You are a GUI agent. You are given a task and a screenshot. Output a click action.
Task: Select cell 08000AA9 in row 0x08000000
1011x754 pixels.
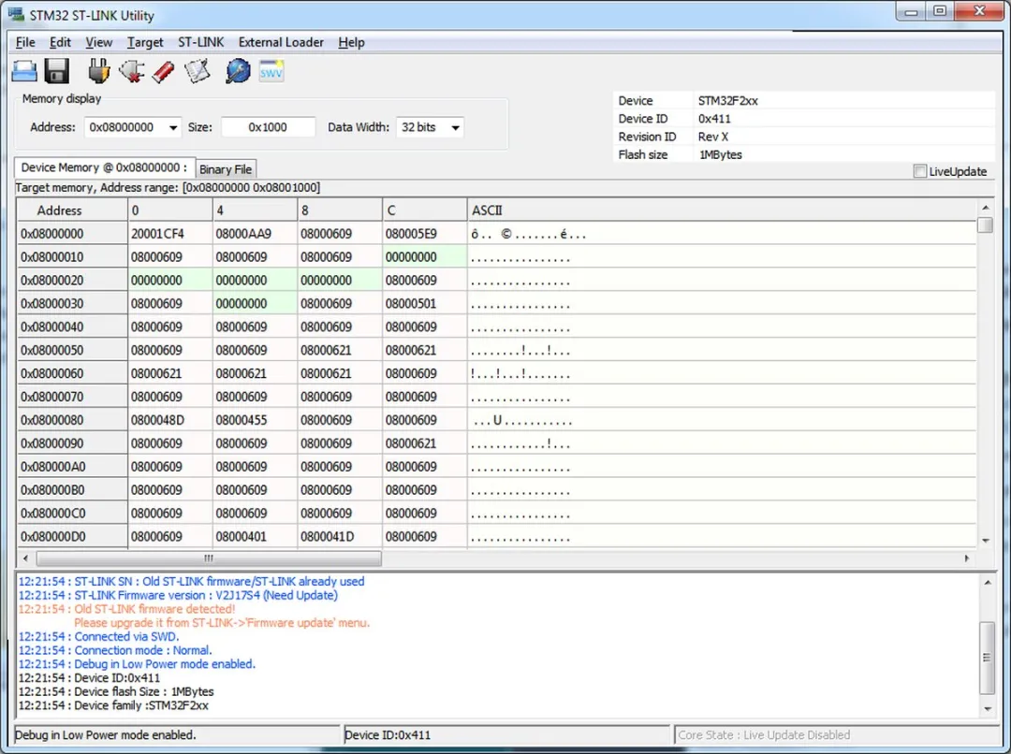pyautogui.click(x=255, y=234)
